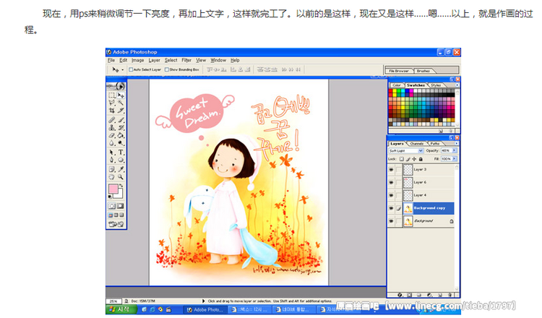Screen dimensions: 542x318
Task: Open the Image menu
Action: coord(137,60)
